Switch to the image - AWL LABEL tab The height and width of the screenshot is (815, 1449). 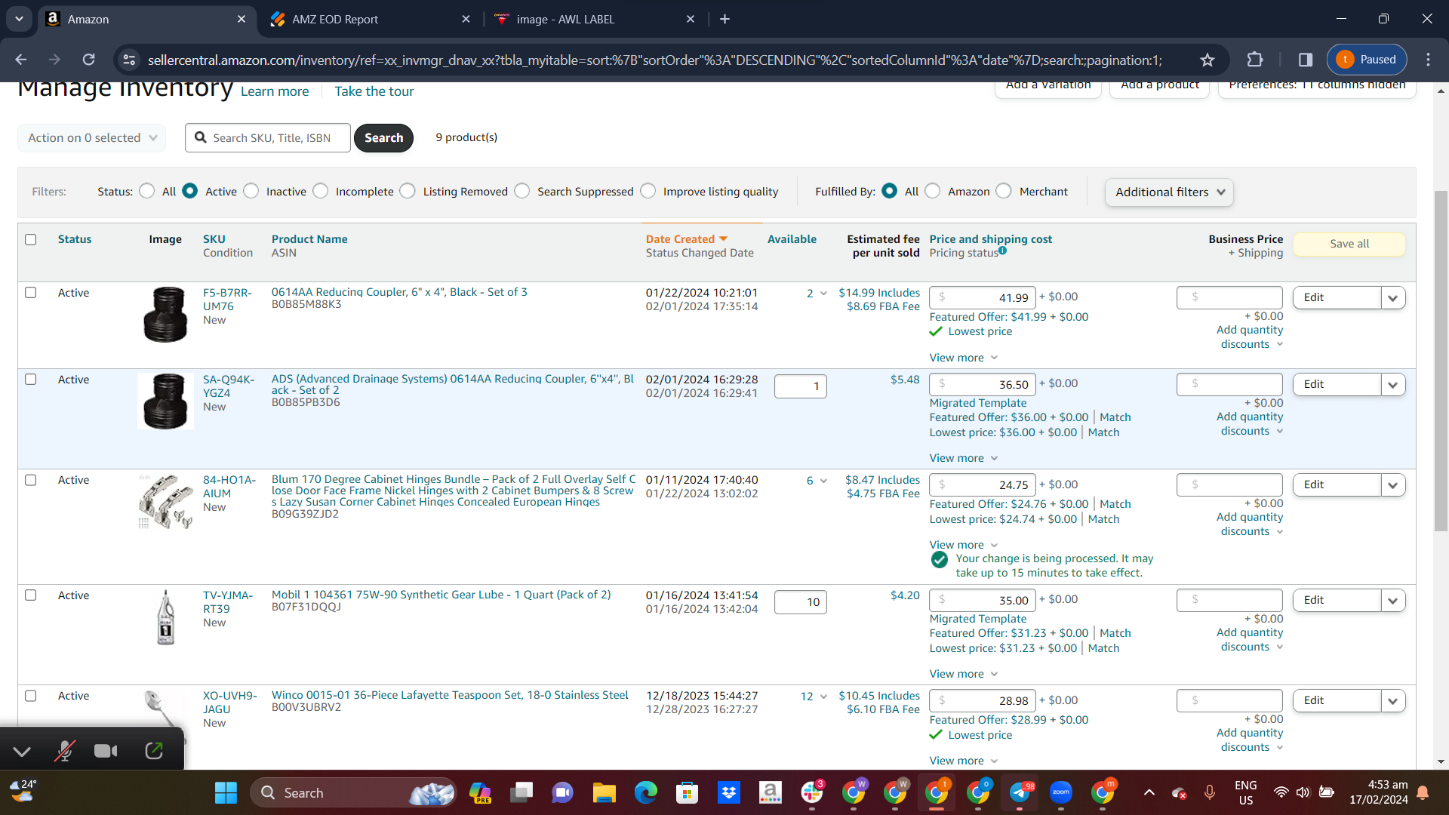594,20
